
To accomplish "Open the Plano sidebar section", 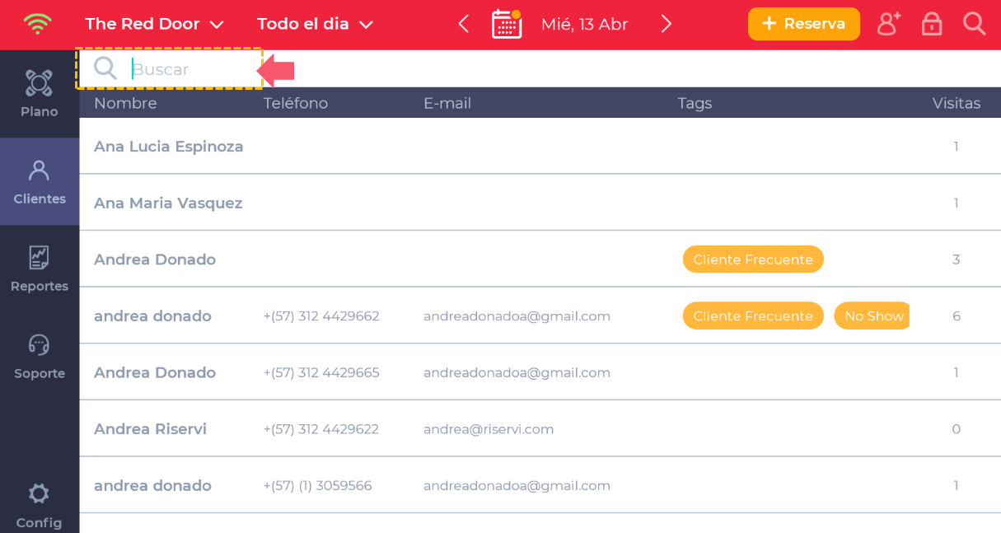I will [40, 94].
